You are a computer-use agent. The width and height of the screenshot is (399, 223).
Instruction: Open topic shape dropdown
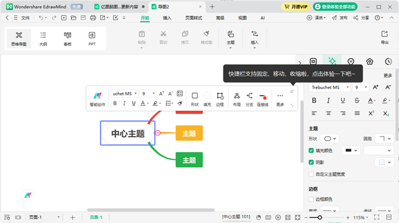click(x=330, y=138)
